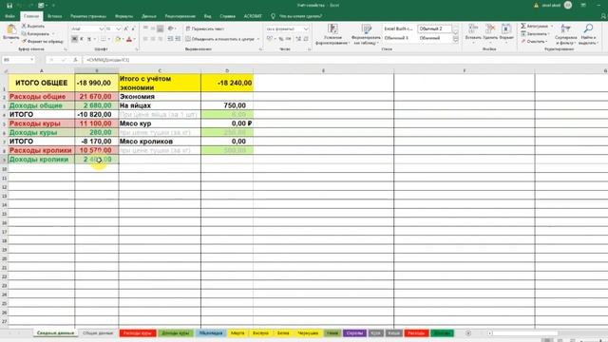608x342 pixels.
Task: Select cell with value -18 240,00
Action: click(x=227, y=83)
